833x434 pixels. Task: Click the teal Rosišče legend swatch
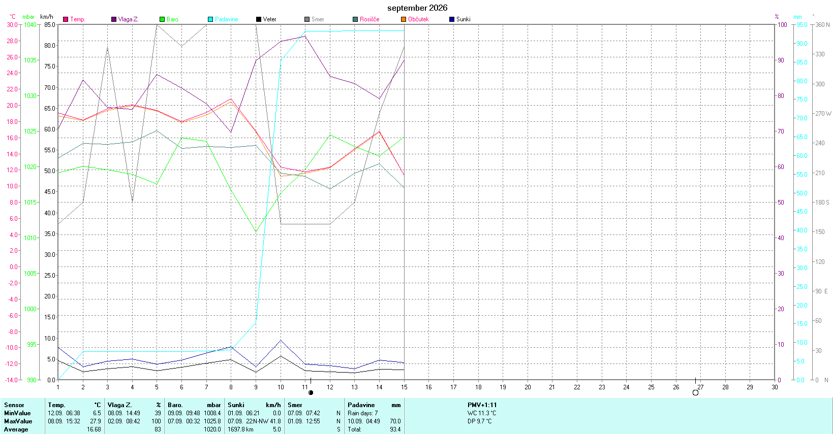coord(355,19)
